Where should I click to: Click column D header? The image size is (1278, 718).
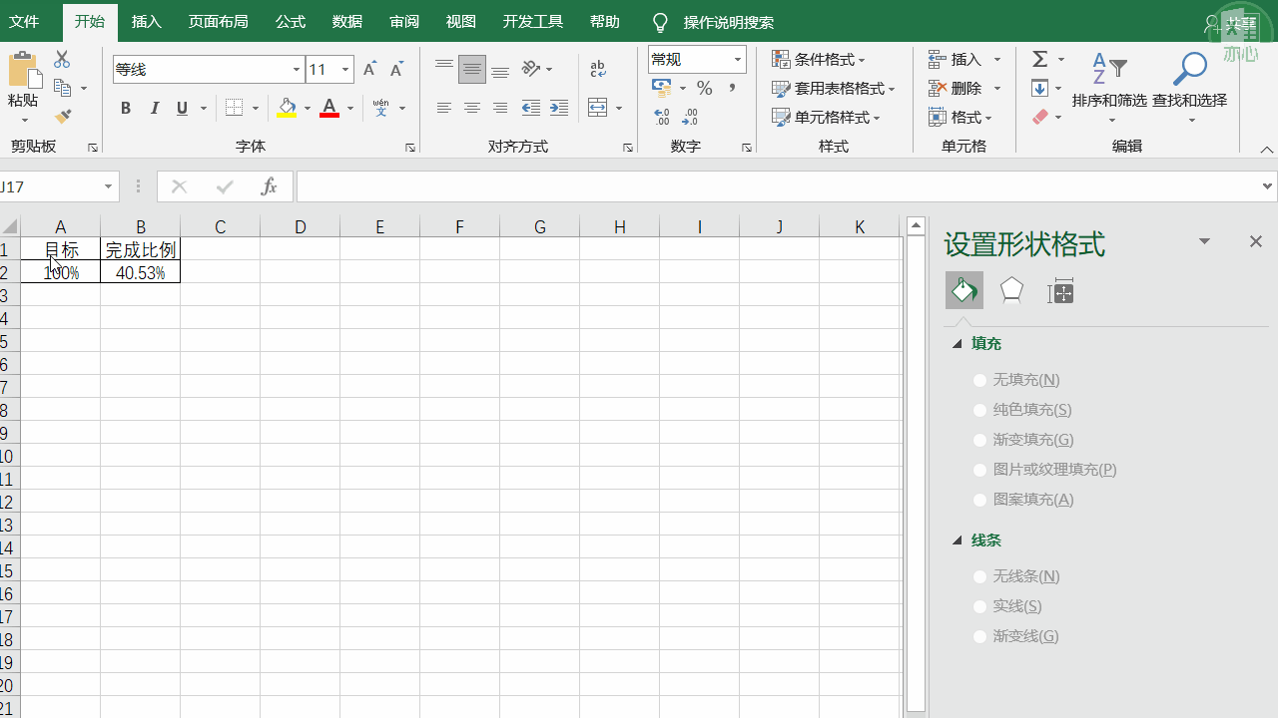300,226
